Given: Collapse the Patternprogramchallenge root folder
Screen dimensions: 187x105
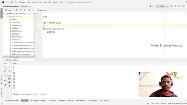Looking at the screenshot, I should click(x=4, y=14).
